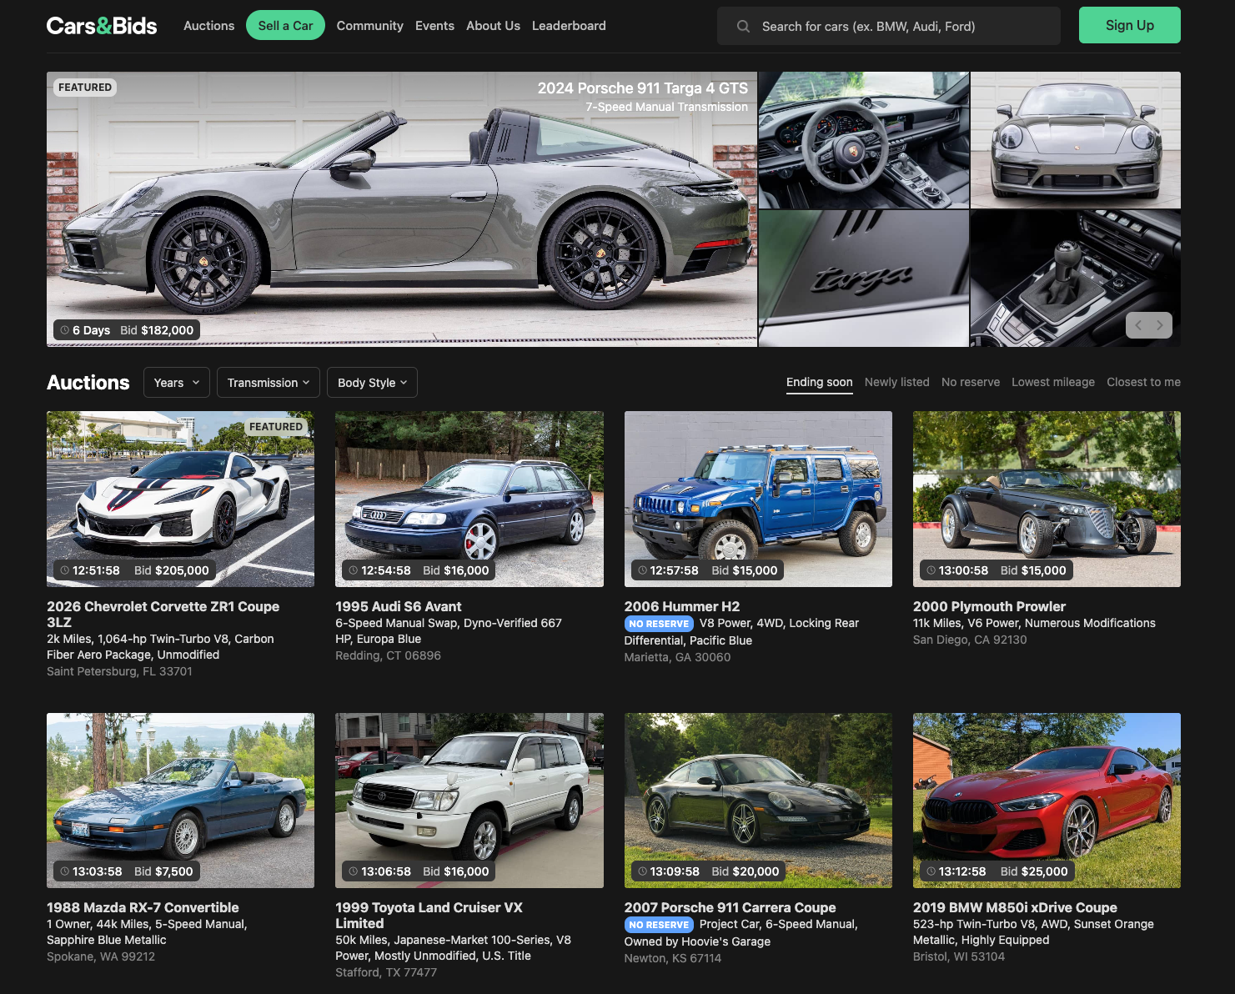Open Transmission filter dropdown

(269, 383)
